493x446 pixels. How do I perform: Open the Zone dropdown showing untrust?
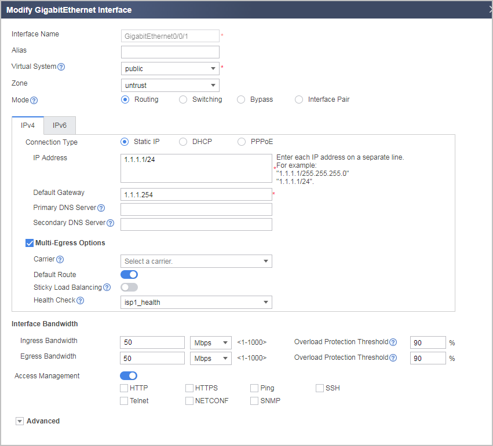pos(170,86)
